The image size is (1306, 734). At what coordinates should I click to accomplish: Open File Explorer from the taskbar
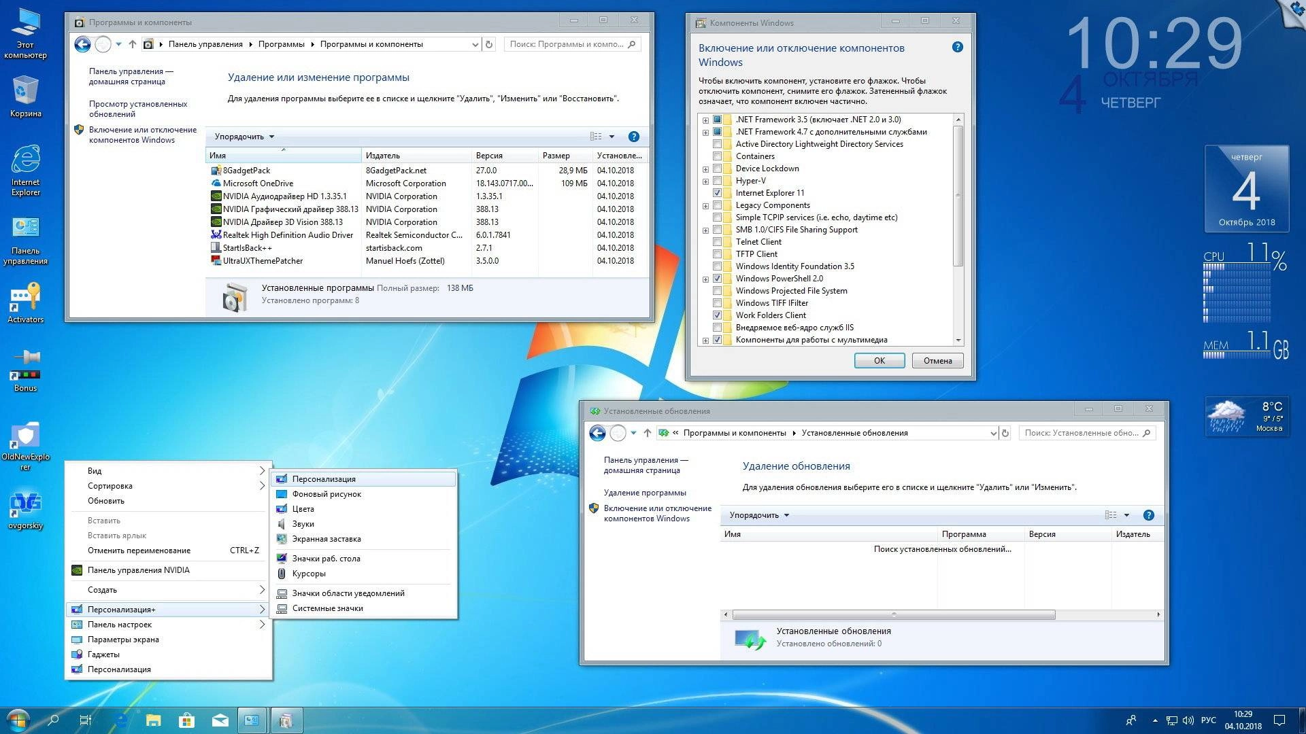click(x=154, y=720)
